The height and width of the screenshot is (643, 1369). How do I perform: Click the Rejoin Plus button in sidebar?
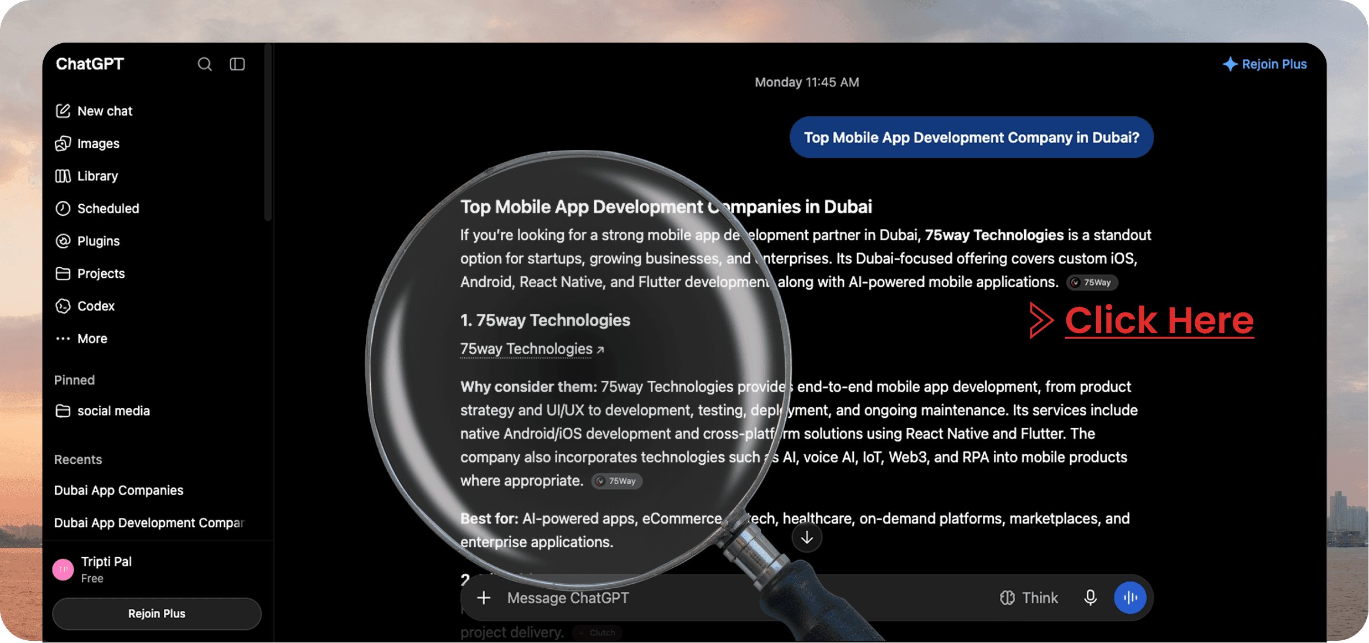click(157, 614)
